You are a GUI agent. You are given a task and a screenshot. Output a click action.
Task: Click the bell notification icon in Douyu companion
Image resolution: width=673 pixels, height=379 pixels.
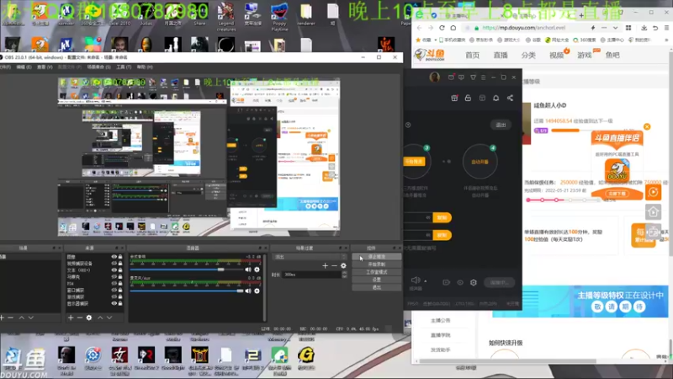click(495, 98)
